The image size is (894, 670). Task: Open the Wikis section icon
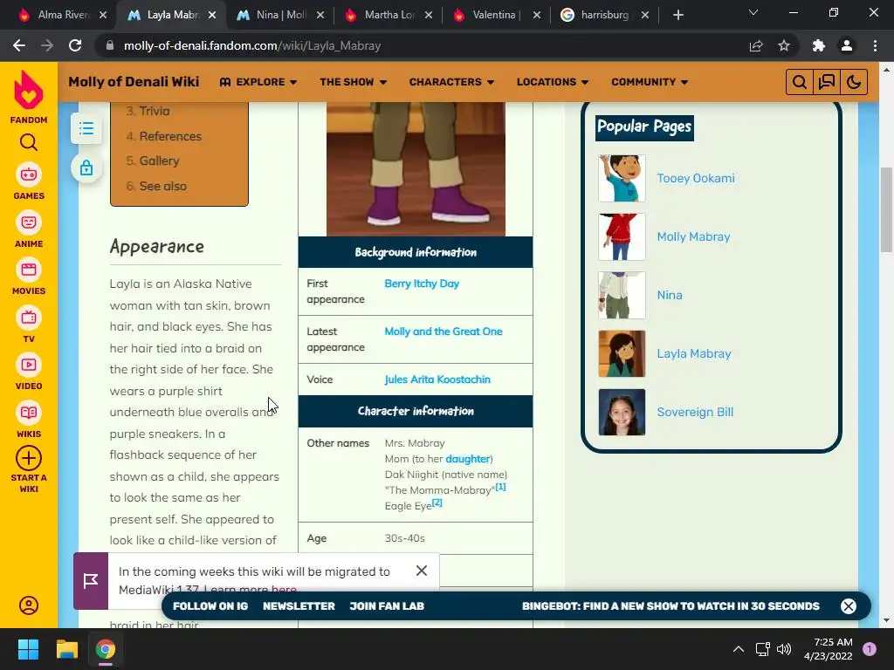(x=29, y=413)
